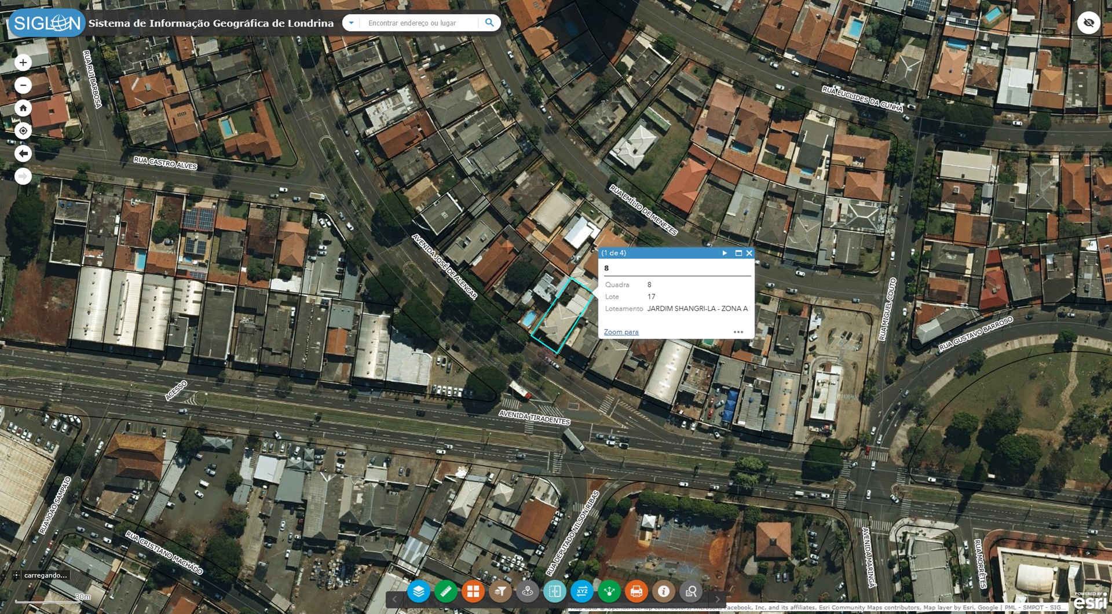Click the '(1 de 4)' popup counter

click(613, 253)
